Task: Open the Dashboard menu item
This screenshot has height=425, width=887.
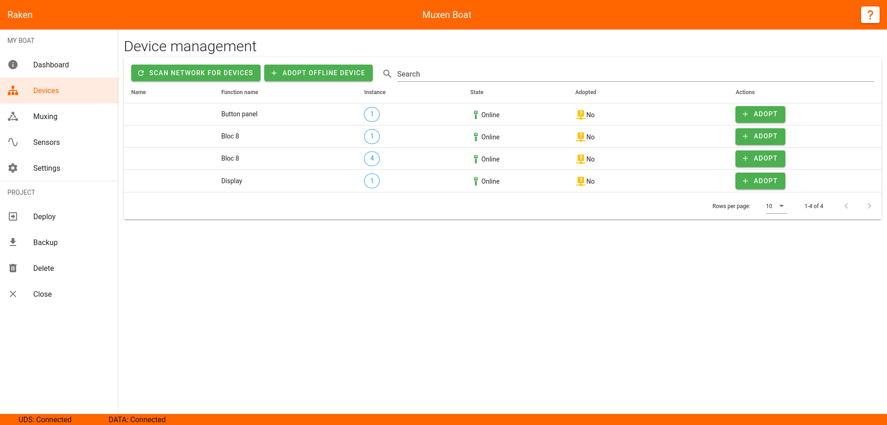Action: 59,65
